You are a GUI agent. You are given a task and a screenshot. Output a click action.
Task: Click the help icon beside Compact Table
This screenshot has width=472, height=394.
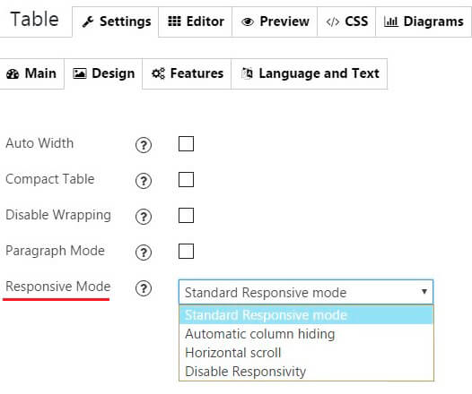point(144,181)
